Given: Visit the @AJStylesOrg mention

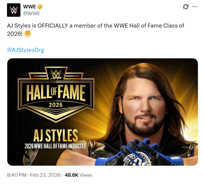Looking at the screenshot, I should tap(26, 50).
